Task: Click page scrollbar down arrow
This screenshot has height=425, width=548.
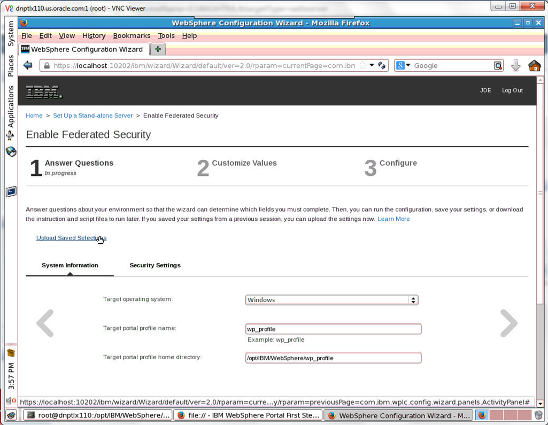Action: click(540, 403)
